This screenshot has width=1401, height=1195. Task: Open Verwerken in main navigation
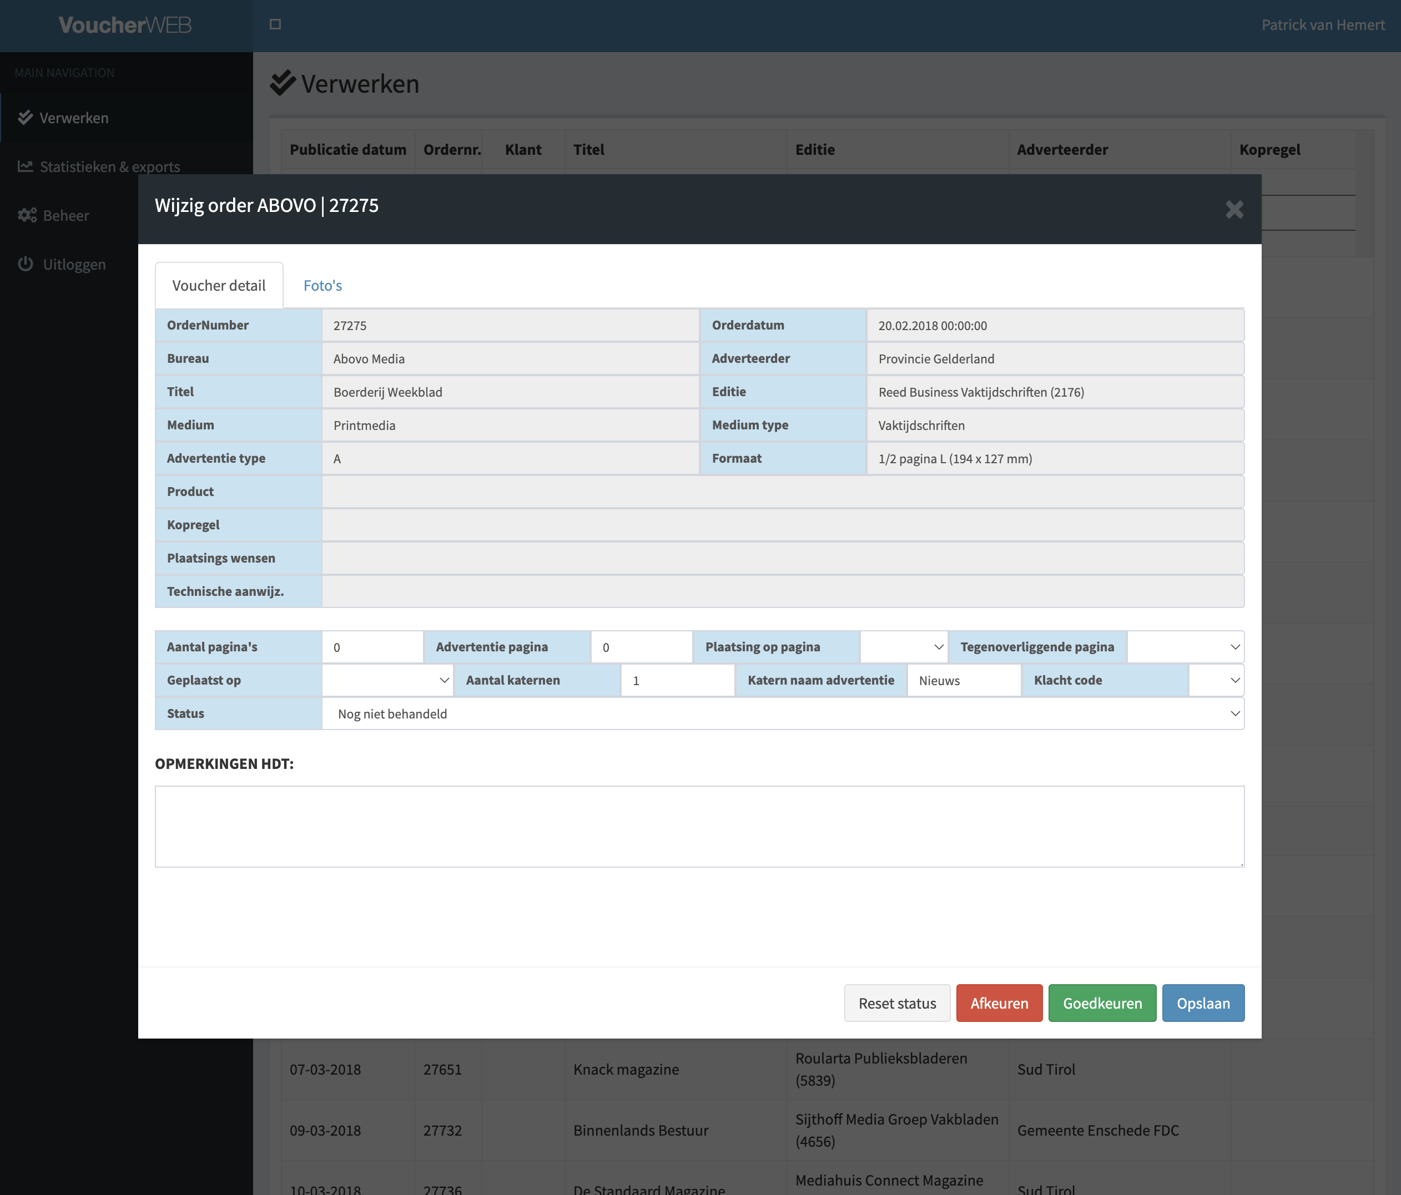pos(127,118)
